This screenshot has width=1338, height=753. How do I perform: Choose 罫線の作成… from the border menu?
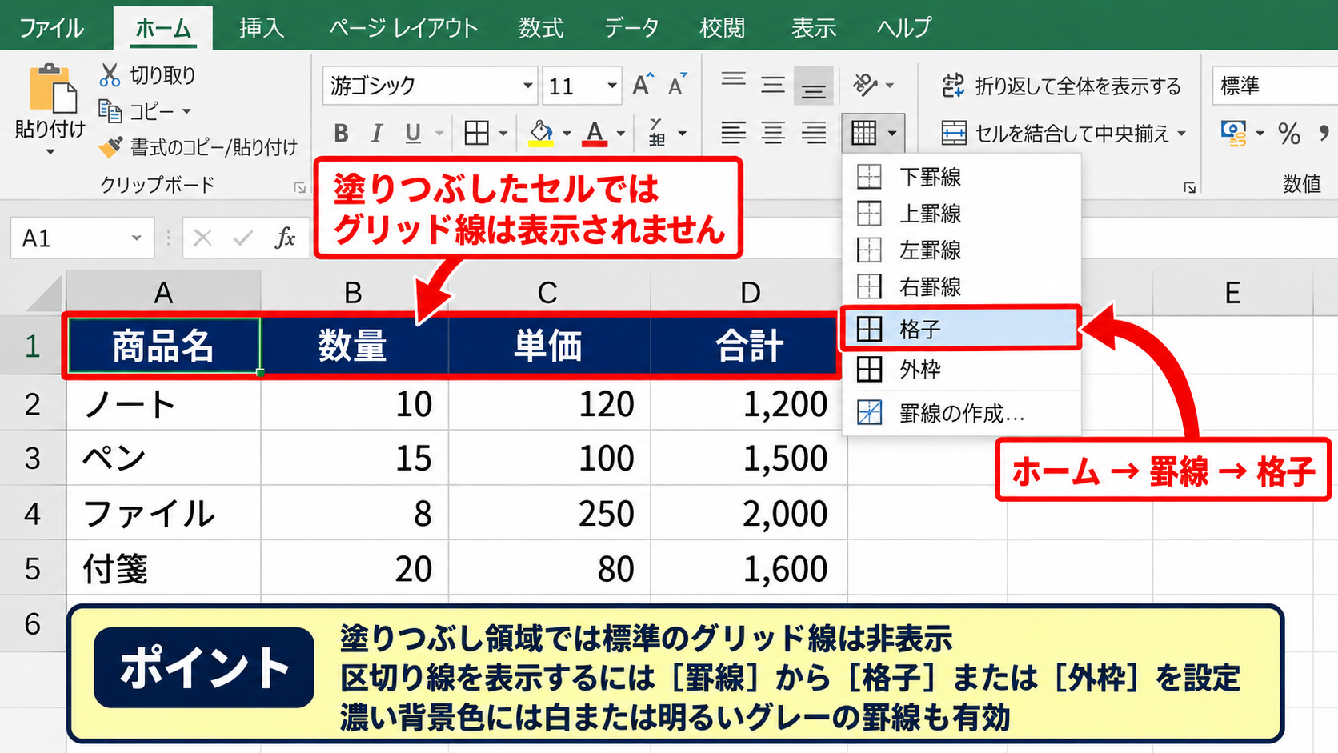tap(961, 413)
